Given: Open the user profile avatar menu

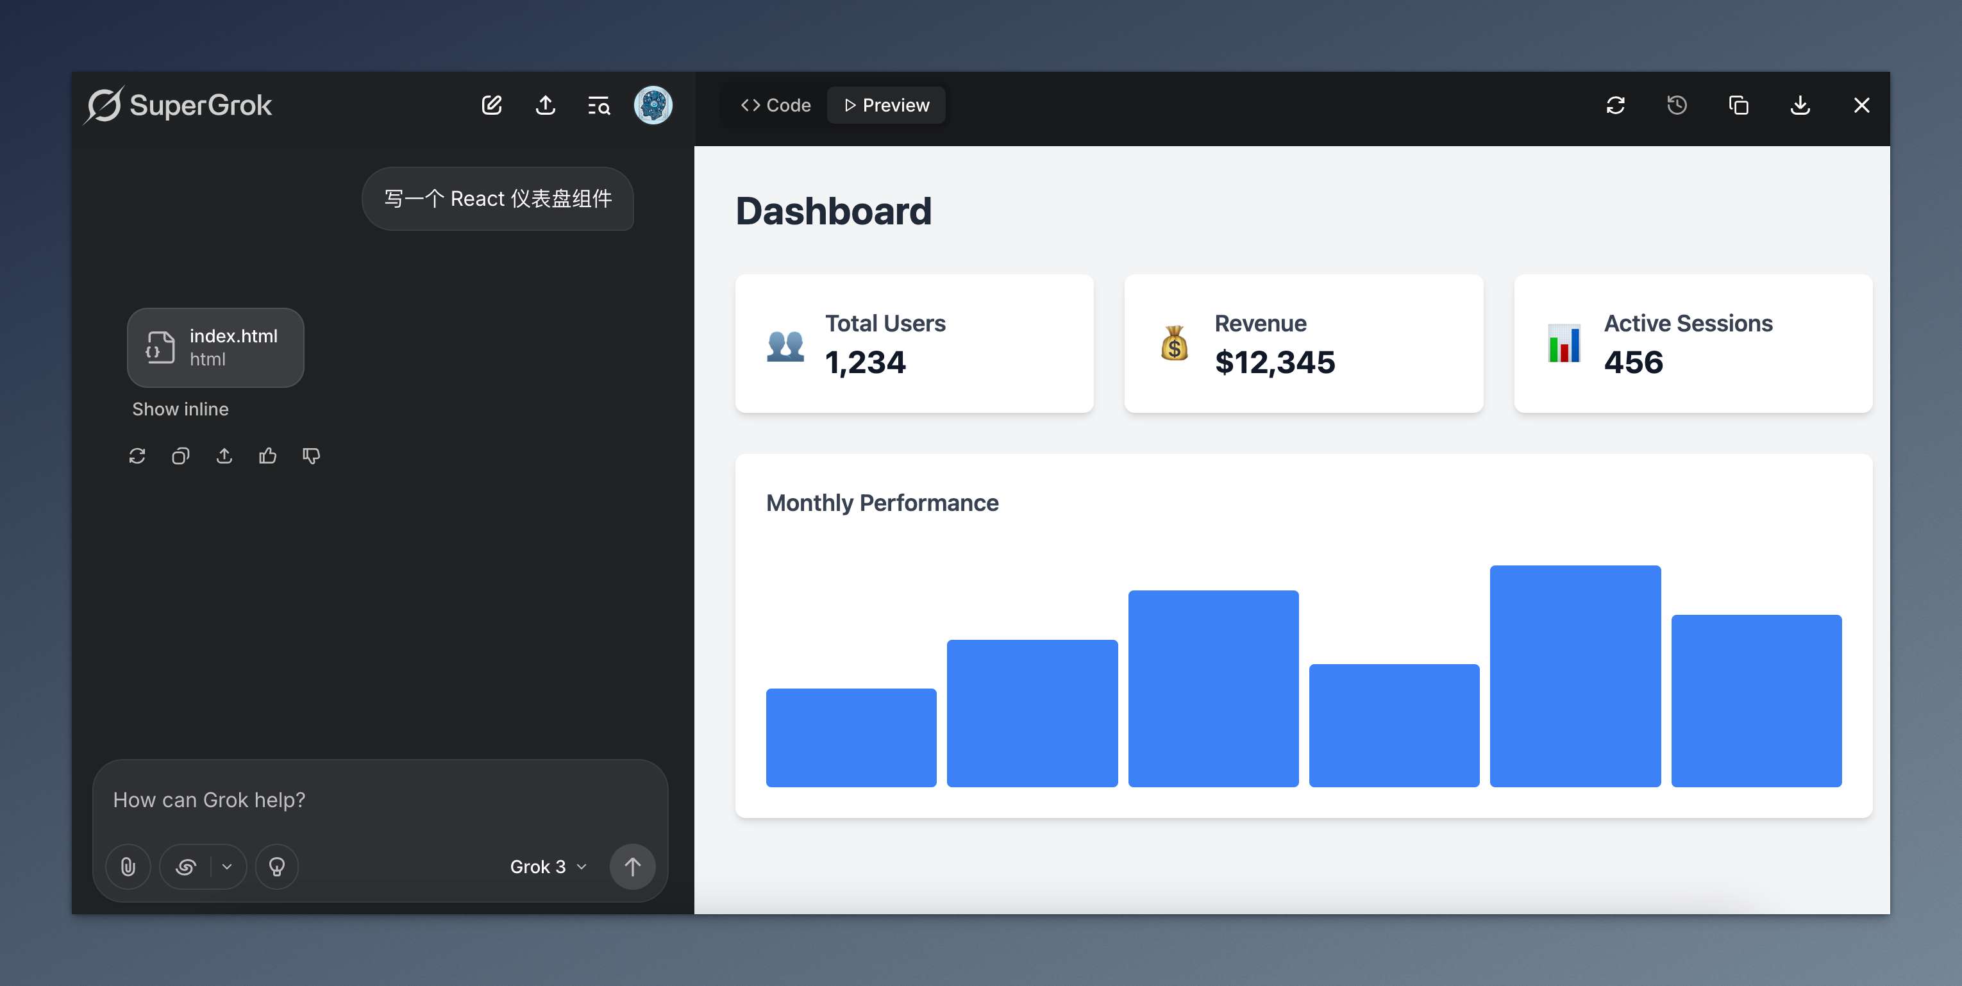Looking at the screenshot, I should point(653,105).
